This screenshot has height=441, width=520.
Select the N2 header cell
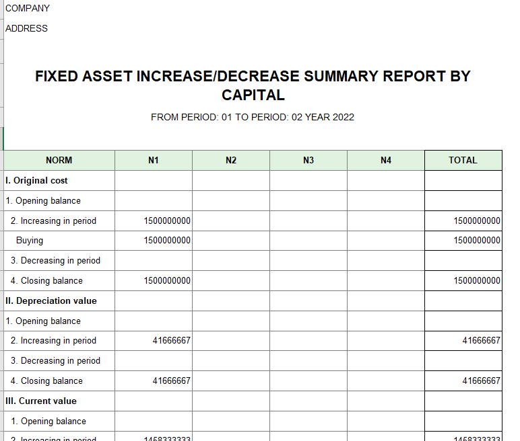(x=231, y=161)
